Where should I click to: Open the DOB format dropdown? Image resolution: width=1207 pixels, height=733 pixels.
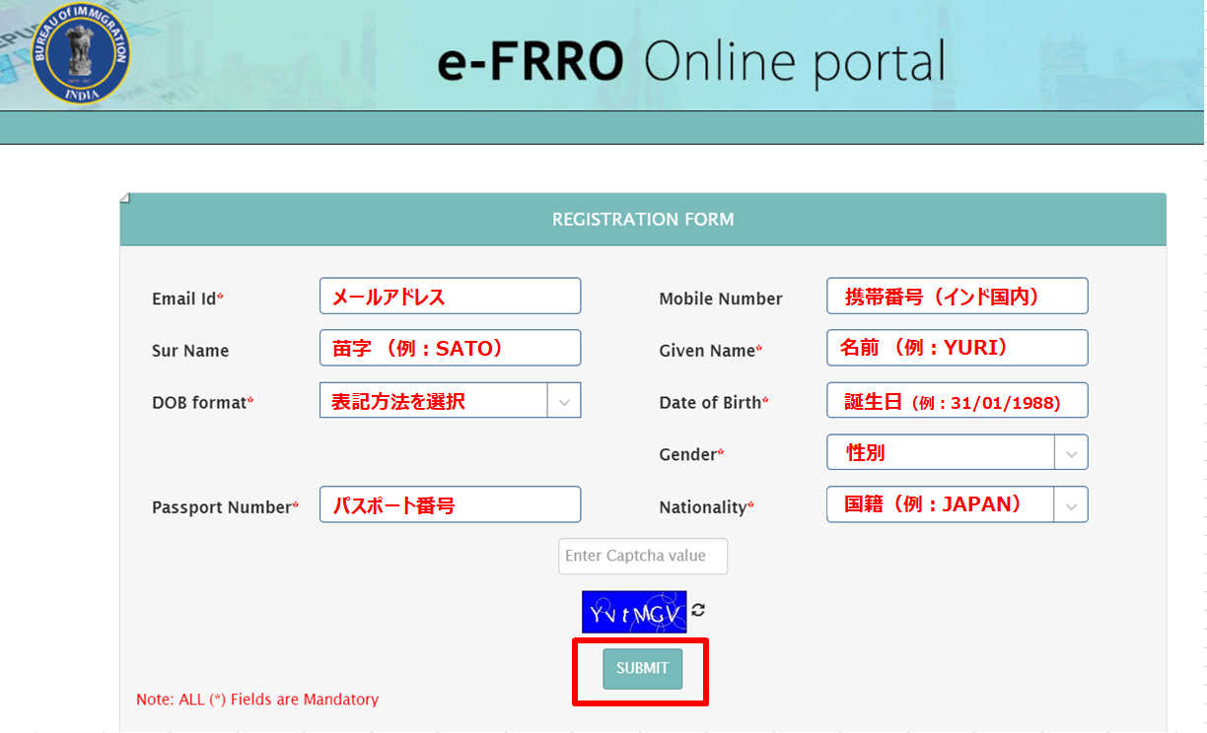566,400
